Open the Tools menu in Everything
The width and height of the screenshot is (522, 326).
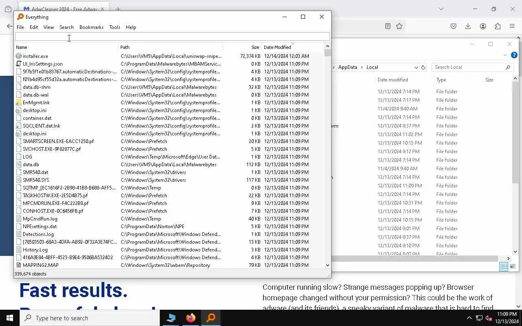115,27
